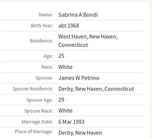Click the Residence field label

click(x=41, y=41)
